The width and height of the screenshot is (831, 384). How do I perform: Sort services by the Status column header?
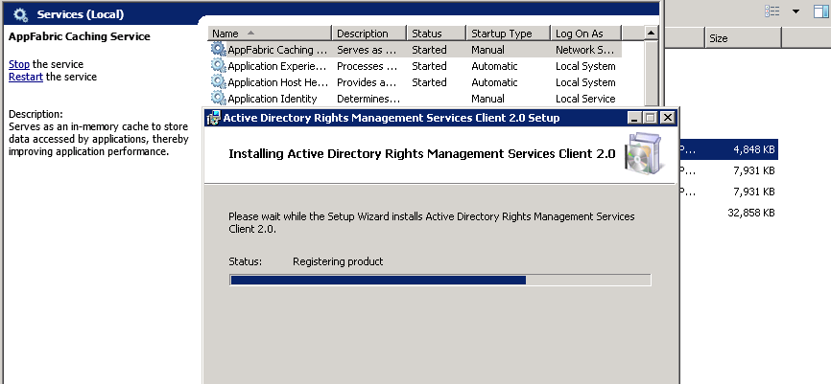pyautogui.click(x=437, y=34)
